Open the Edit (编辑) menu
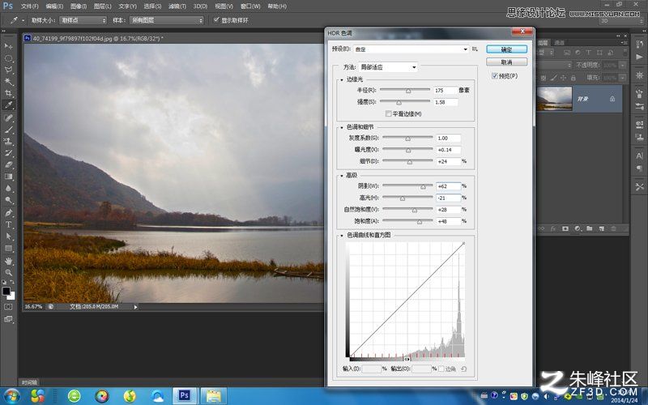The image size is (648, 405). click(54, 6)
